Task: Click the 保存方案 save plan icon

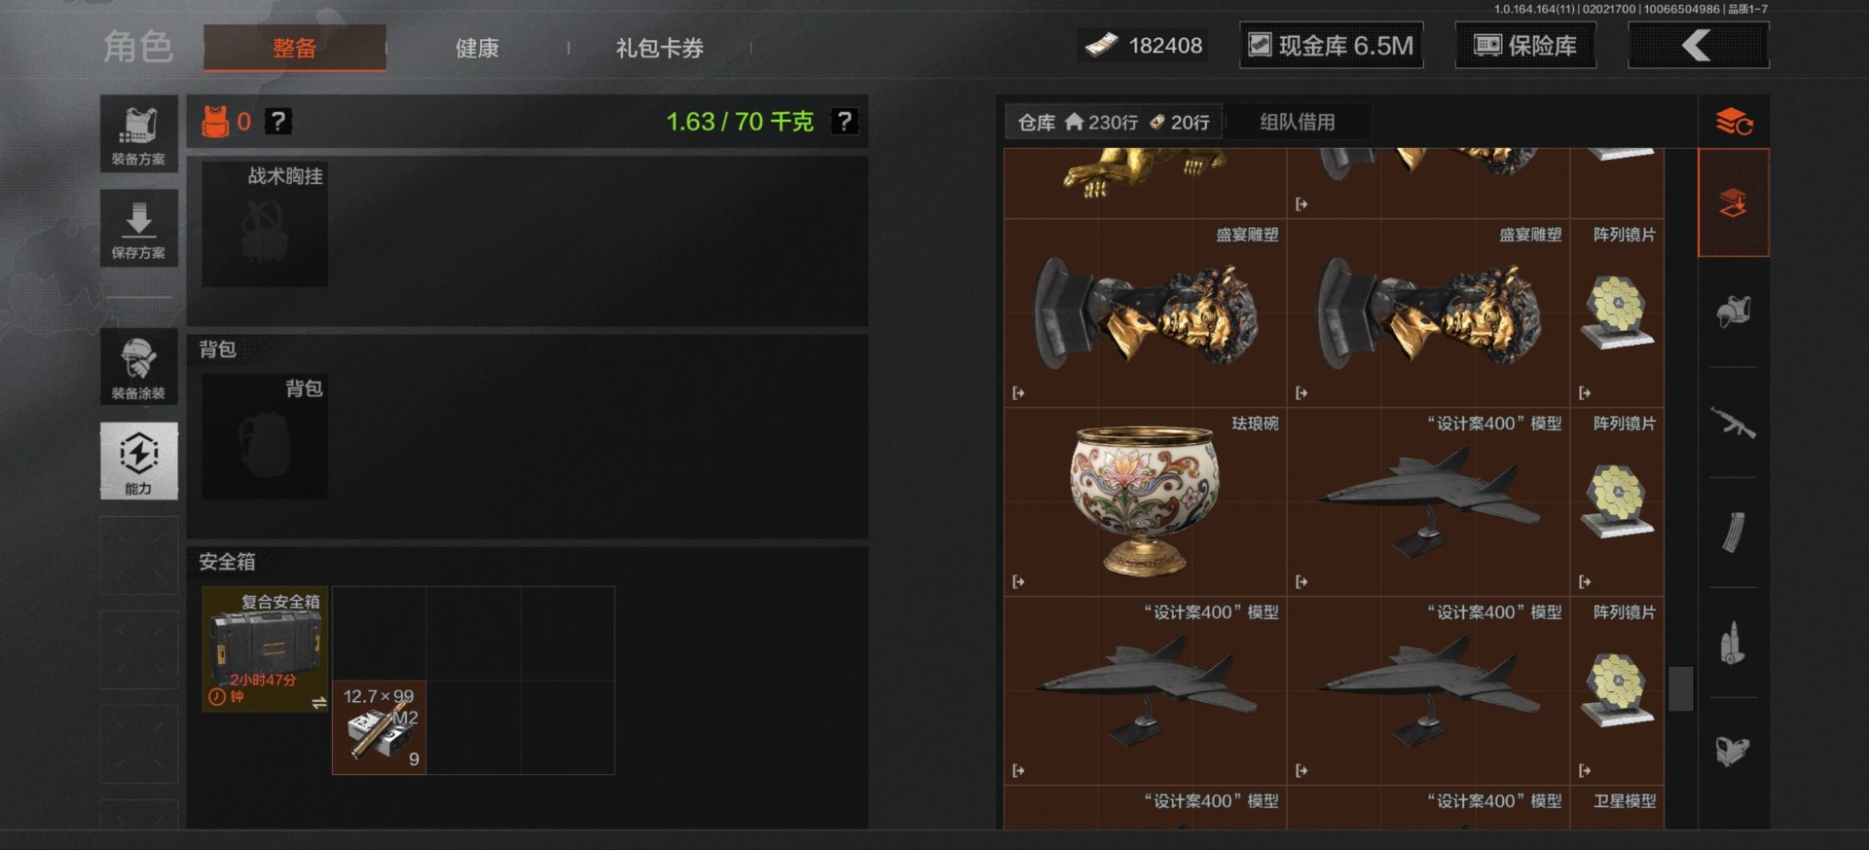Action: click(138, 228)
